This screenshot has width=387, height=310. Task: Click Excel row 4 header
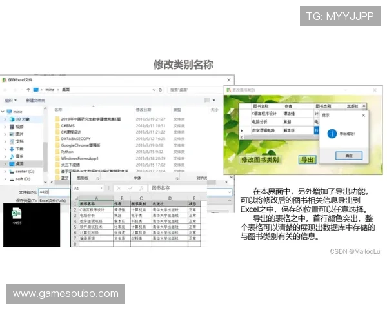(x=75, y=221)
